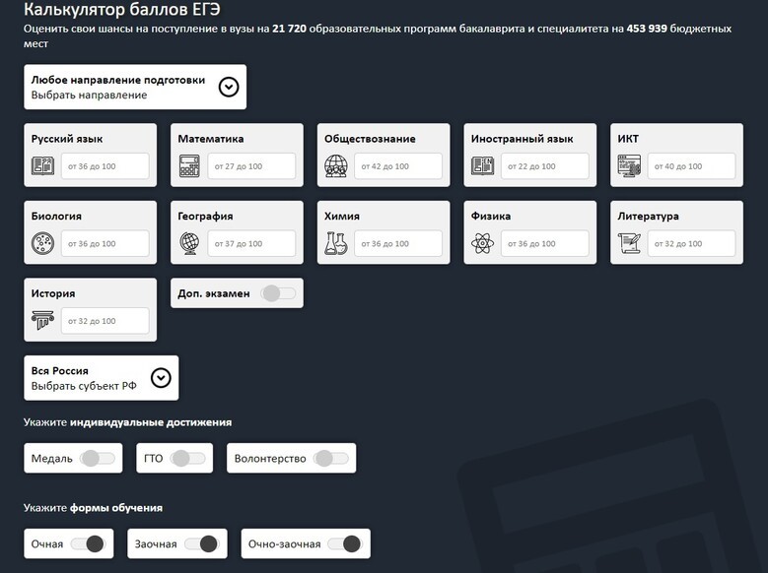Click the ИКТ computer screen icon
The height and width of the screenshot is (573, 768).
coord(629,165)
